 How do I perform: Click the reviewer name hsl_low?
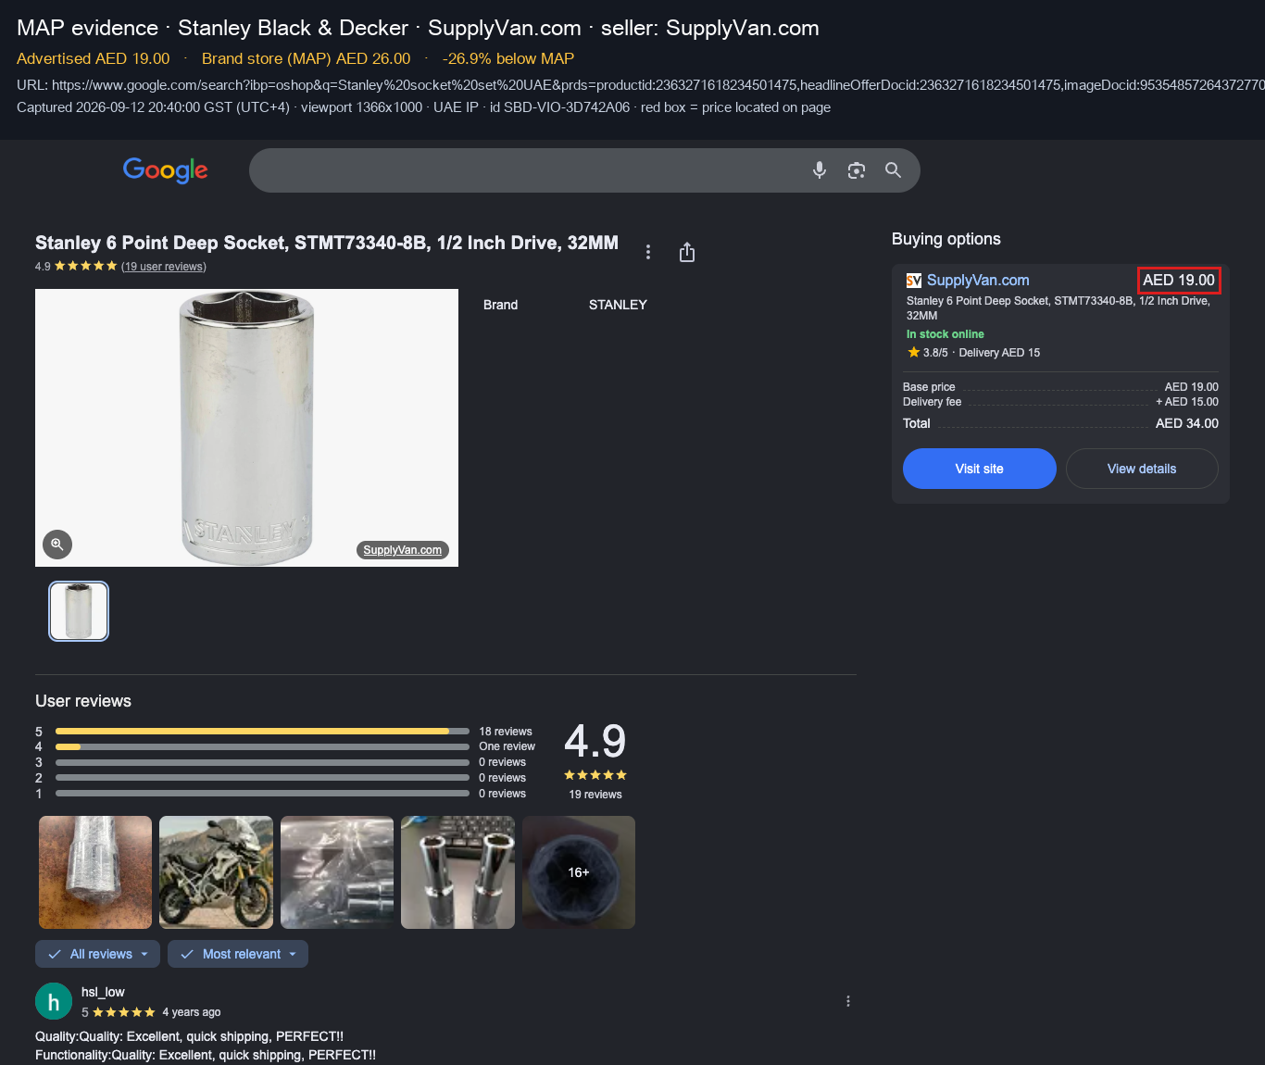pos(103,992)
